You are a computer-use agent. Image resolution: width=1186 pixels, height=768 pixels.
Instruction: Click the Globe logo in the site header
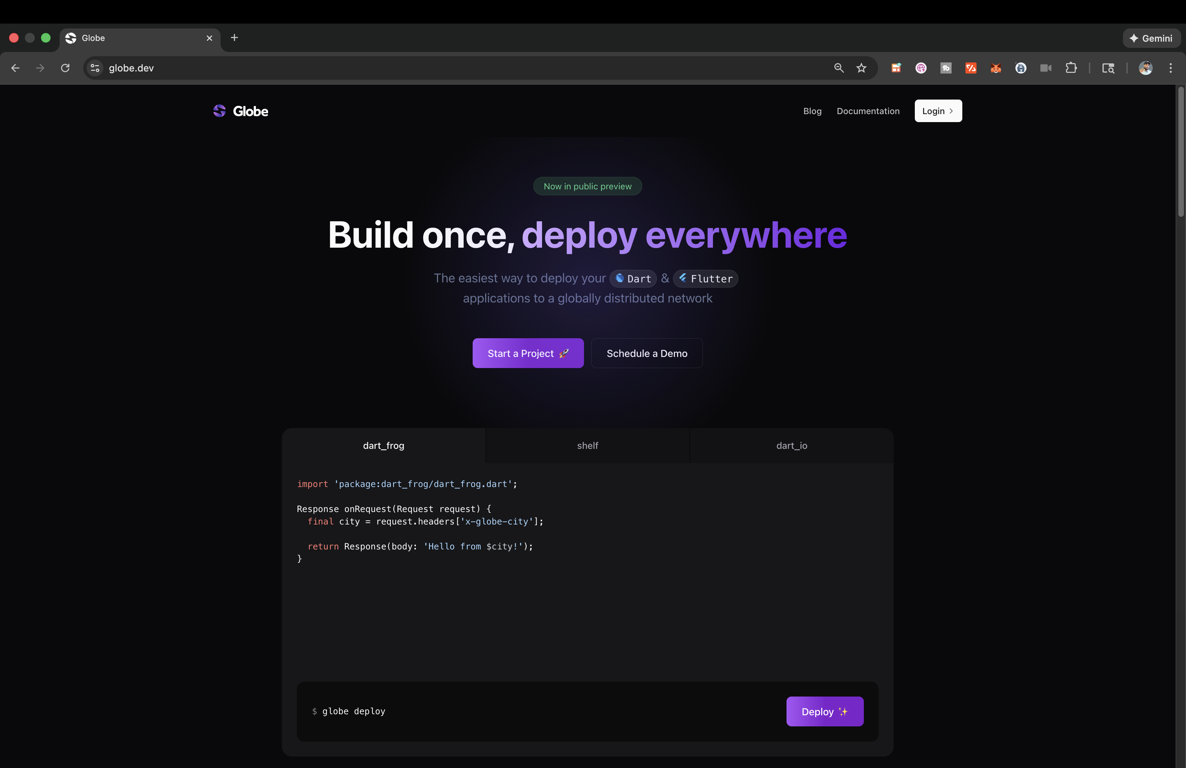[x=241, y=111]
